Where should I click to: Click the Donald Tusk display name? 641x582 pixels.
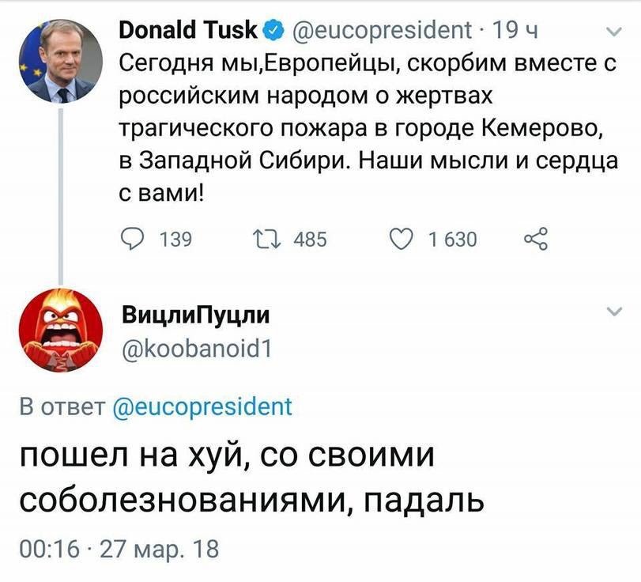188,32
